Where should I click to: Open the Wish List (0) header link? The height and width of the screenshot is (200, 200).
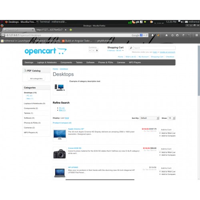[x=131, y=57]
